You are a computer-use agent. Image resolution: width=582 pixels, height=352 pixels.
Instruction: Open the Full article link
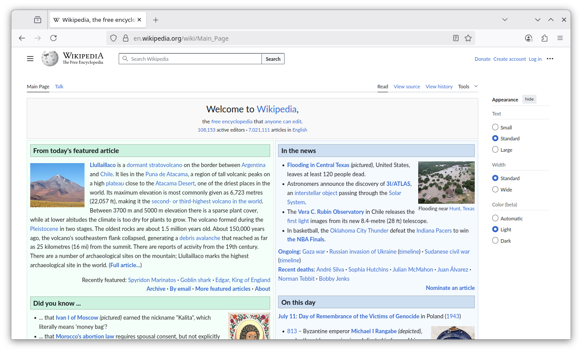[x=125, y=265]
